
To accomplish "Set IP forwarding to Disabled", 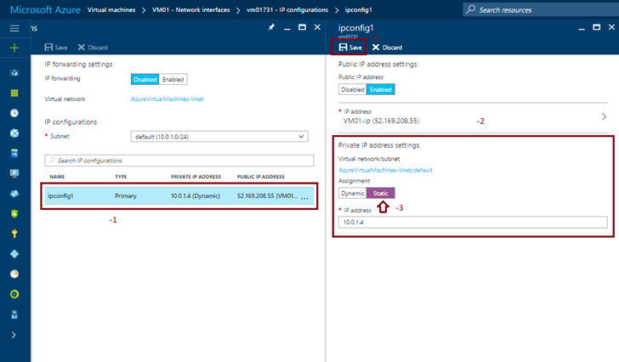I will click(145, 79).
